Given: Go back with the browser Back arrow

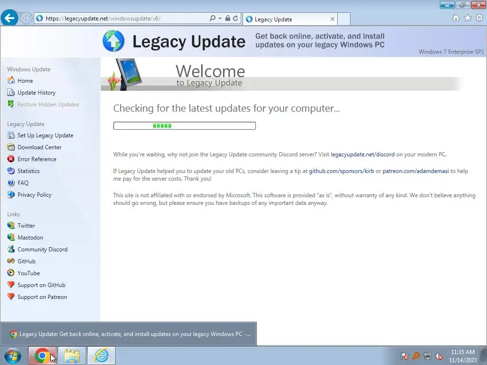Looking at the screenshot, I should [x=10, y=18].
